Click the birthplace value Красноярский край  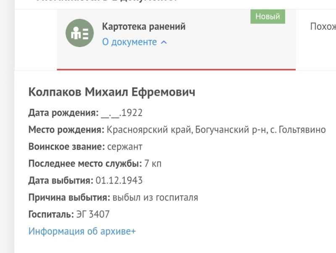144,130
